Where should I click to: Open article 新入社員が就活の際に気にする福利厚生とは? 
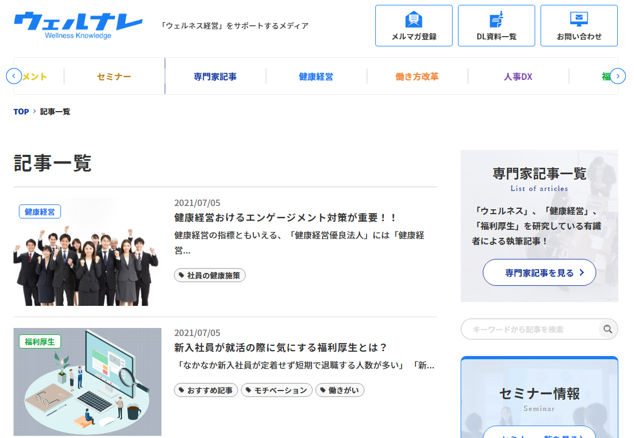pyautogui.click(x=281, y=347)
